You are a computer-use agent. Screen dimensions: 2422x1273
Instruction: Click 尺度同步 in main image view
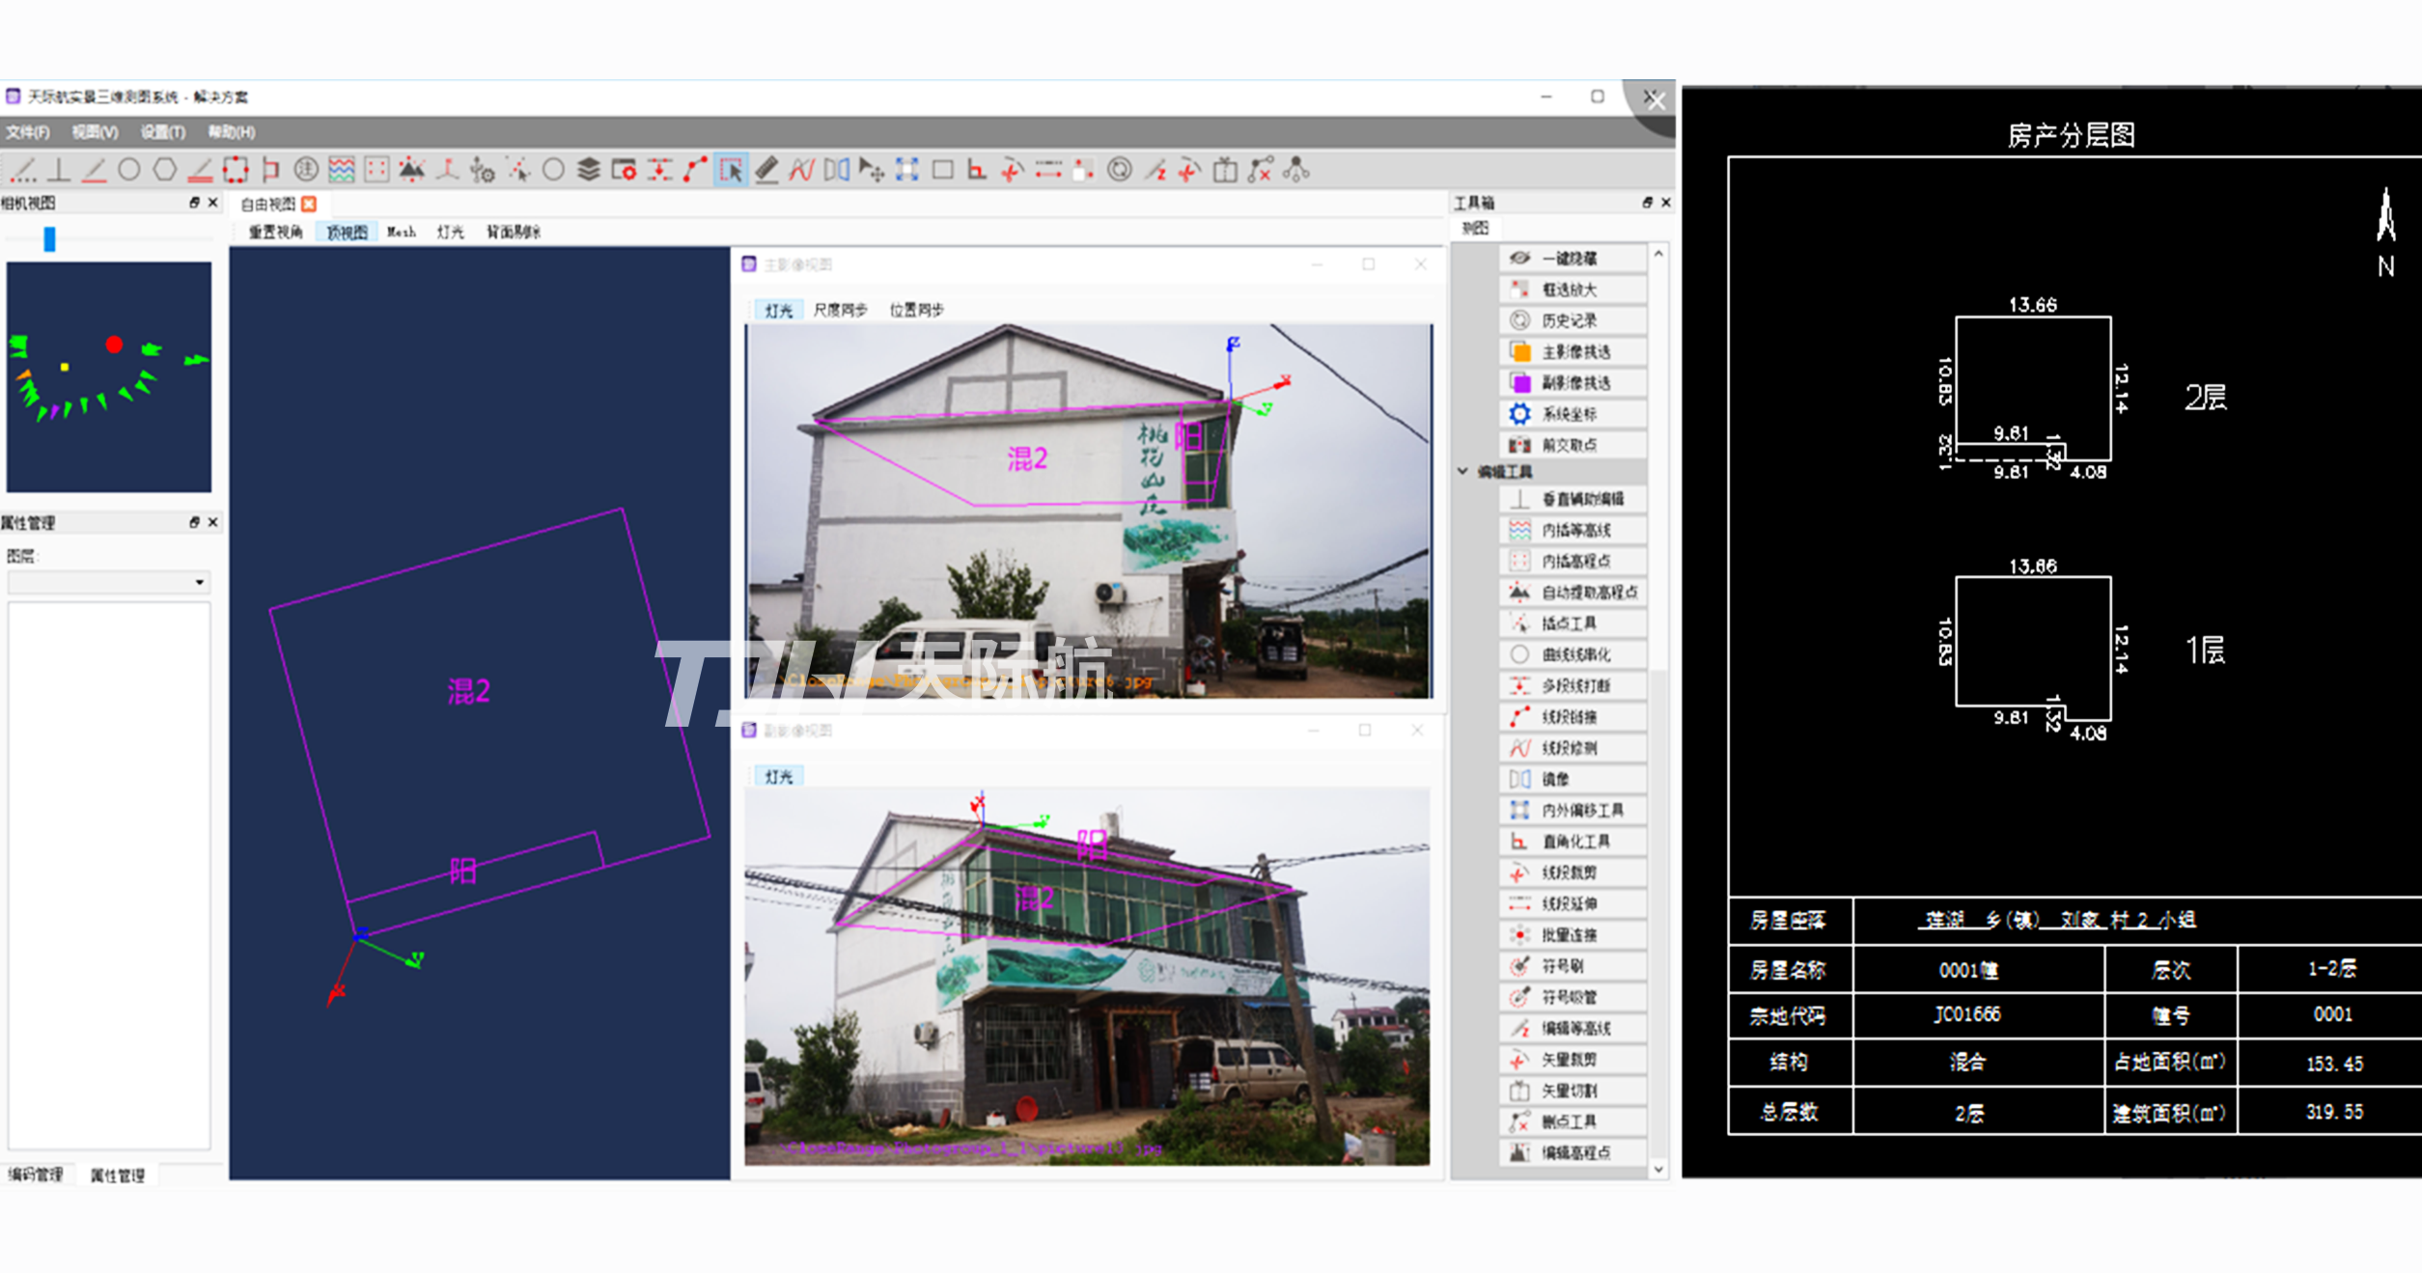pyautogui.click(x=840, y=311)
